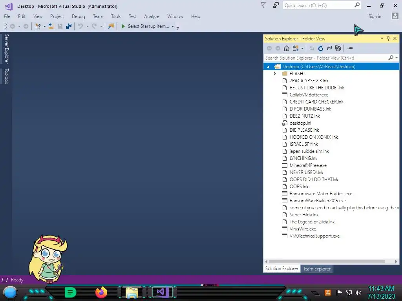Screen dimensions: 402x301
Task: Pin the Solution Explorer panel with auto-hide
Action: coord(388,38)
